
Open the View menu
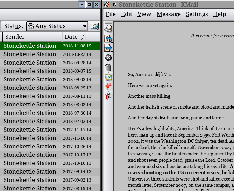pos(144,14)
